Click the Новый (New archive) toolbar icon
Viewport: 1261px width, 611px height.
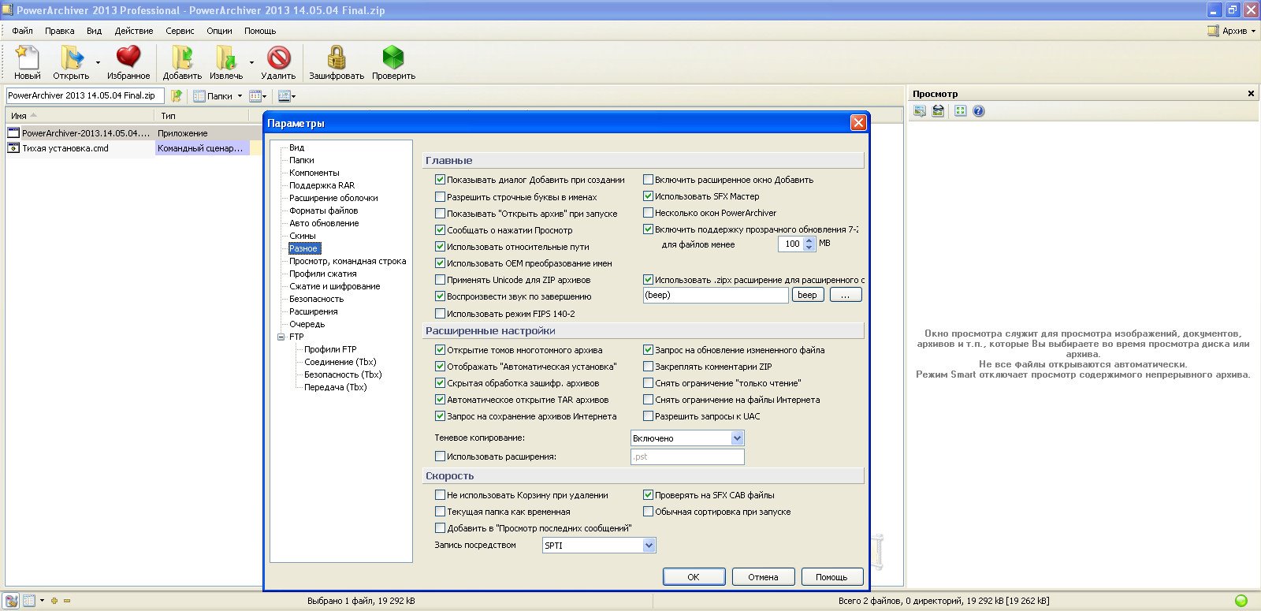pos(27,58)
